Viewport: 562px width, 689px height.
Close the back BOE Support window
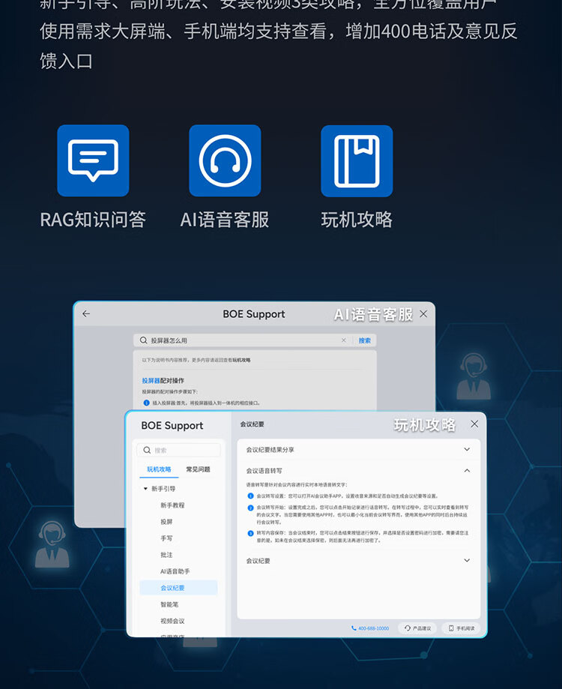point(423,313)
